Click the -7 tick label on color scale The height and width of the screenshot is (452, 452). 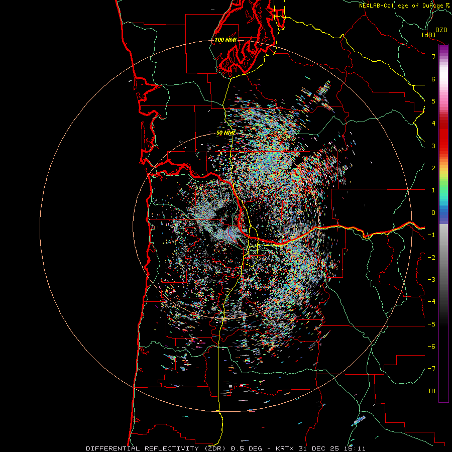(x=431, y=369)
